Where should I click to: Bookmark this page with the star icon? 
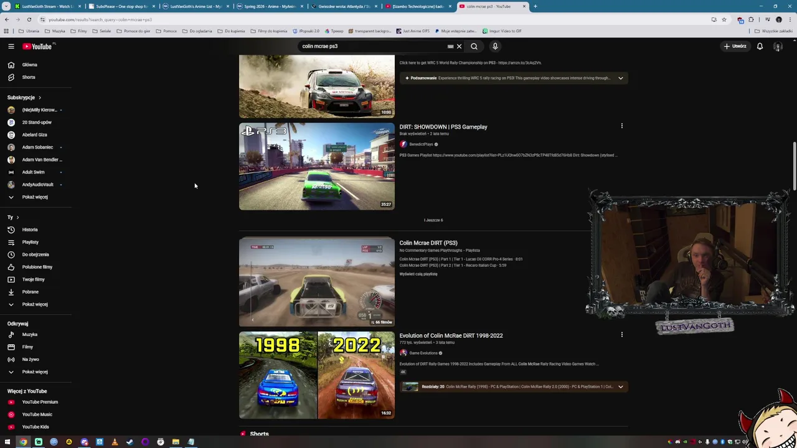(724, 19)
